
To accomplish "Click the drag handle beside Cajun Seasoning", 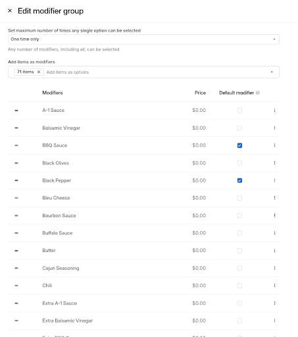I will pos(16,268).
